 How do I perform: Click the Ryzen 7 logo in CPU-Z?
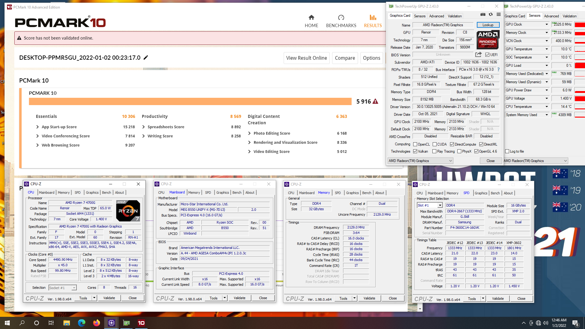128,210
